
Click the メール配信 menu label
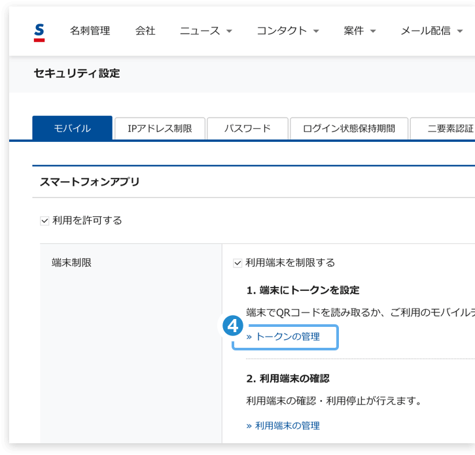coord(426,31)
